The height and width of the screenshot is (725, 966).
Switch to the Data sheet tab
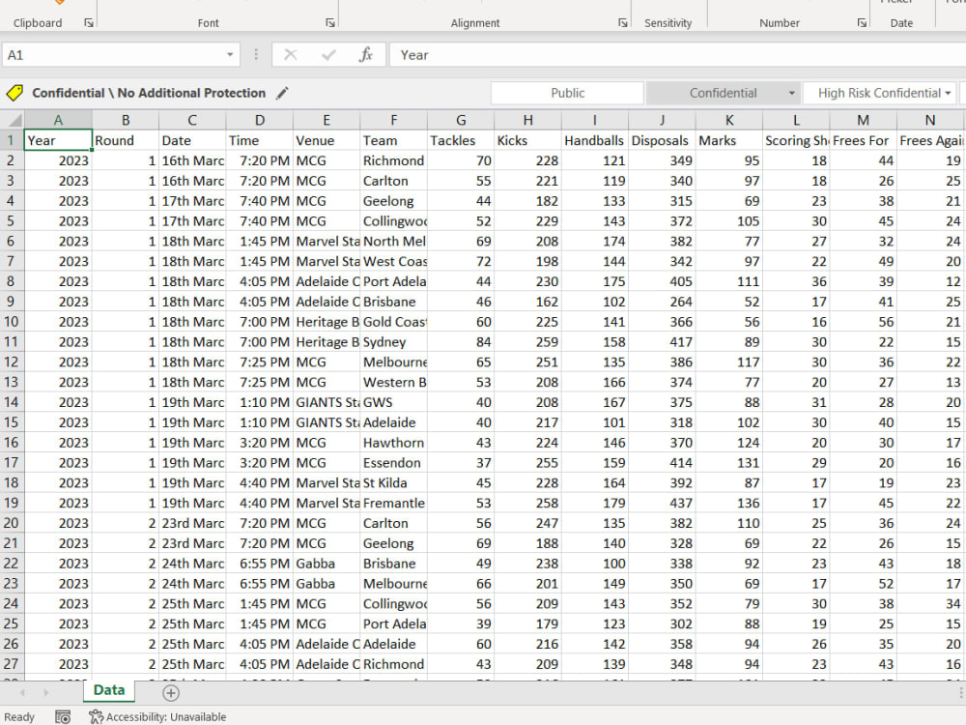point(109,690)
